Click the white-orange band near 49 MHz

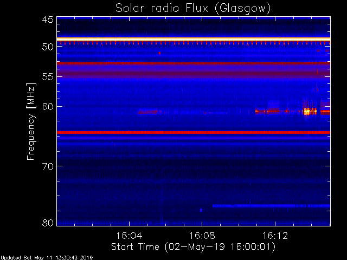coord(194,39)
